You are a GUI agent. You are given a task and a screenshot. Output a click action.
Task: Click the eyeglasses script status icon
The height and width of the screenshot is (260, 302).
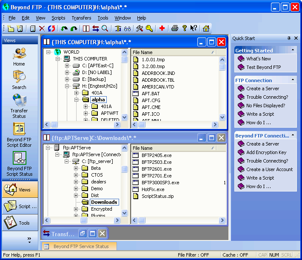pos(127,29)
